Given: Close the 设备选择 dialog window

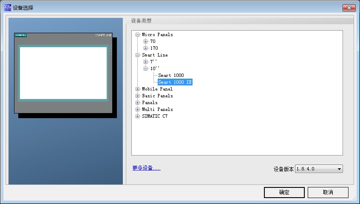Looking at the screenshot, I should [x=349, y=8].
